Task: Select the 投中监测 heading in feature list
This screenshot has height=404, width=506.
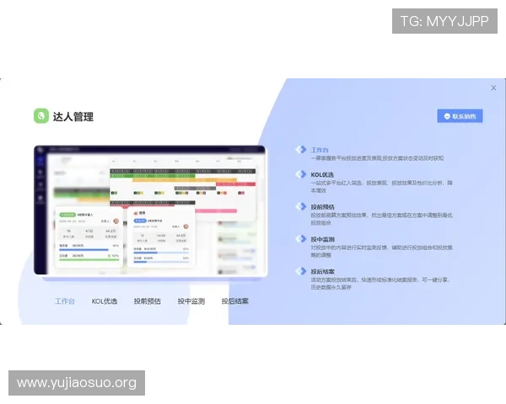Action: [322, 239]
